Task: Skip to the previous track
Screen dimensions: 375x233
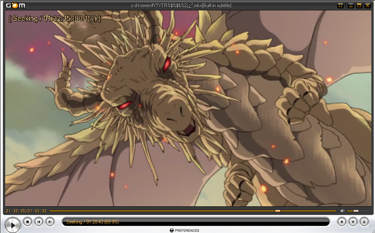Action: [39, 222]
